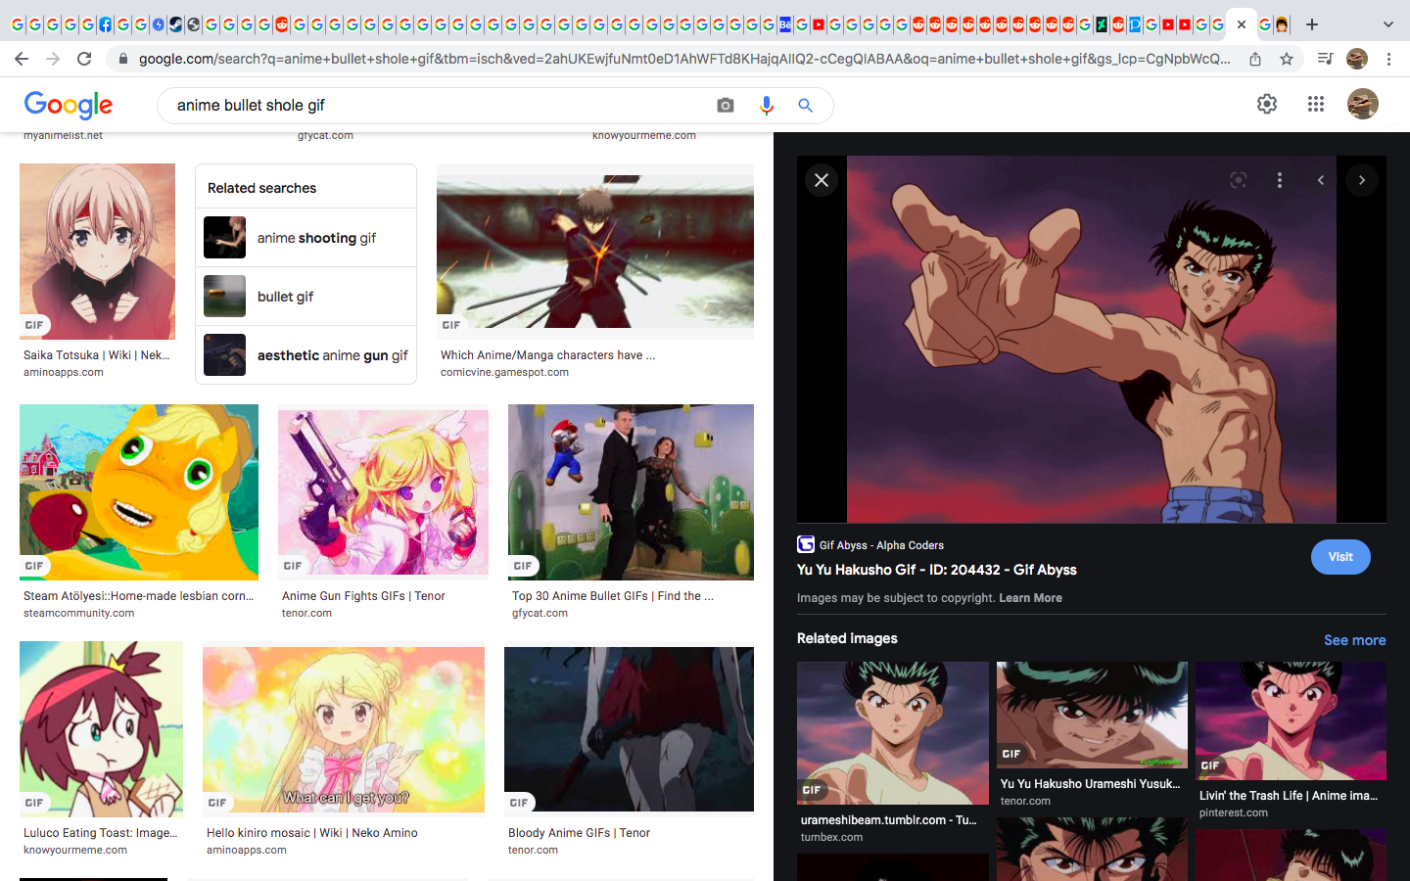The height and width of the screenshot is (881, 1410).
Task: Open Google account avatar on page
Action: click(1363, 104)
